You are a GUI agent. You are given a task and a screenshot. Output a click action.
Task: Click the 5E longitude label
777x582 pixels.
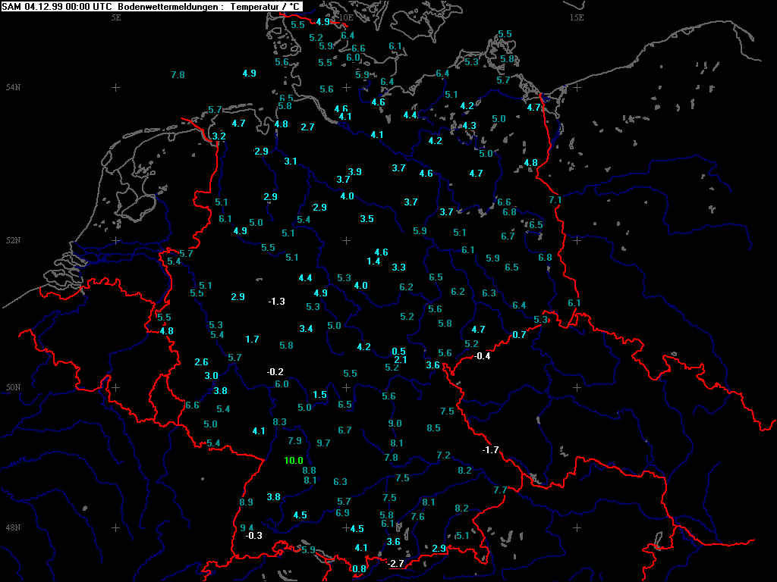point(116,17)
